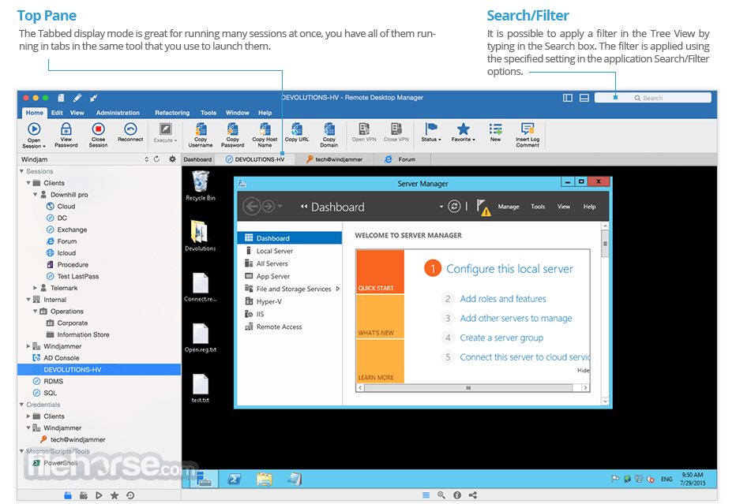Expand the Windjammer folder under Internal

pyautogui.click(x=28, y=346)
